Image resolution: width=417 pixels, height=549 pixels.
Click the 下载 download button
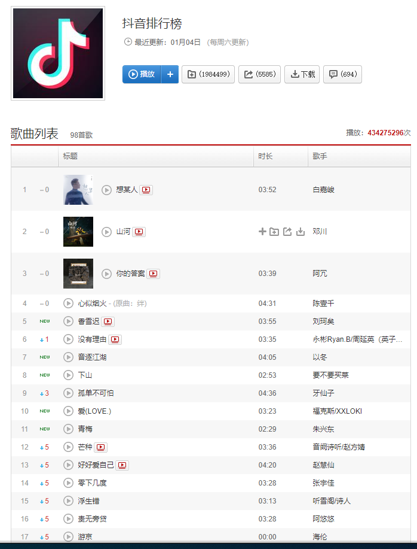coord(302,74)
